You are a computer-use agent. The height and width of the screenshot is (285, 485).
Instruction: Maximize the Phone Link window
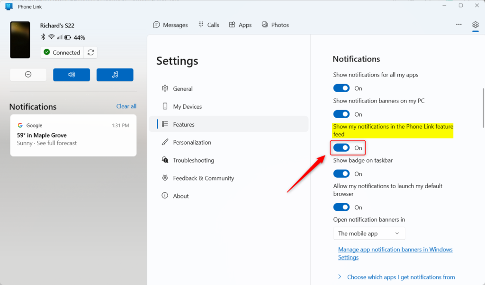[460, 6]
